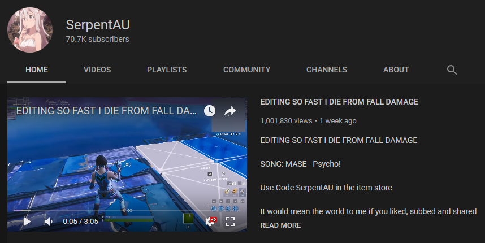485x243 pixels.
Task: Expand description with READ MORE
Action: coord(280,225)
